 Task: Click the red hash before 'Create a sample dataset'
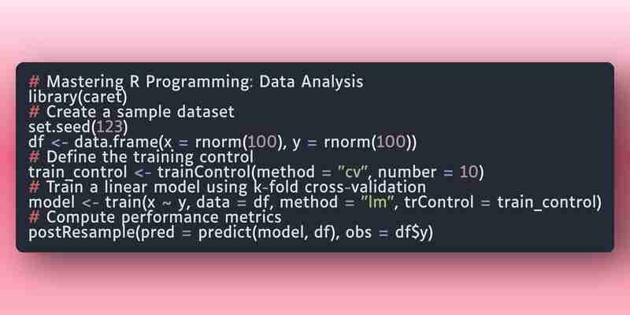pyautogui.click(x=34, y=112)
